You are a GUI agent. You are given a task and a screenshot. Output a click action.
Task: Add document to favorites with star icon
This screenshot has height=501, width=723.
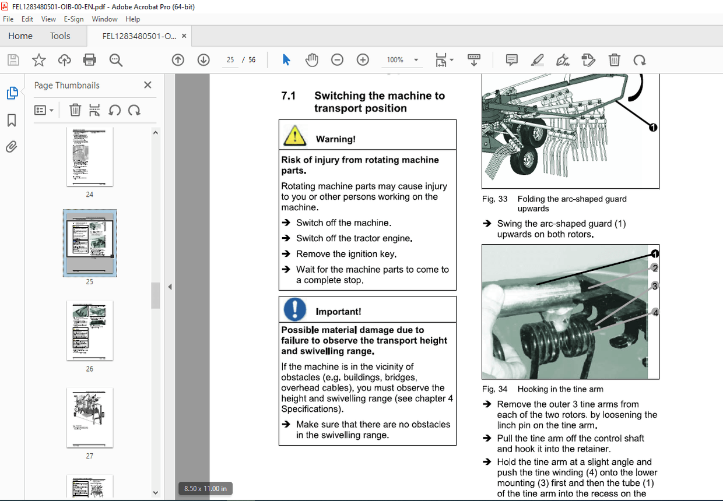[x=38, y=59]
